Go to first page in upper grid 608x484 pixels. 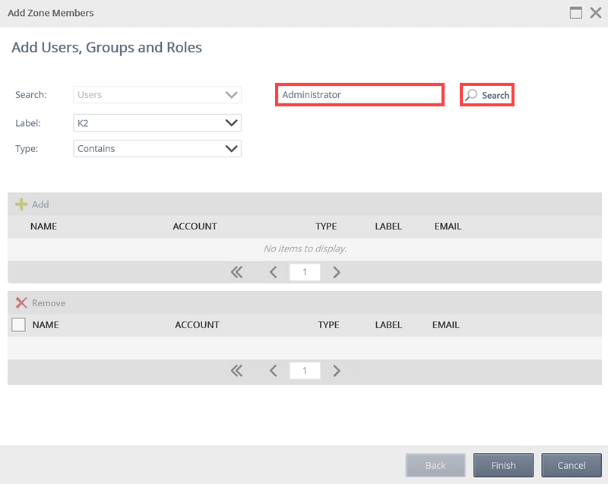pyautogui.click(x=236, y=272)
